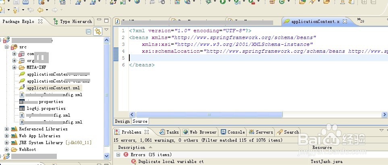Click Package Explorer scrollbar up arrow
Viewport: 388px width, 165px height.
coord(107,40)
